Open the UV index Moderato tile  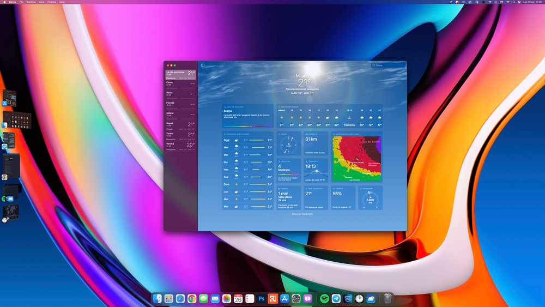288,171
